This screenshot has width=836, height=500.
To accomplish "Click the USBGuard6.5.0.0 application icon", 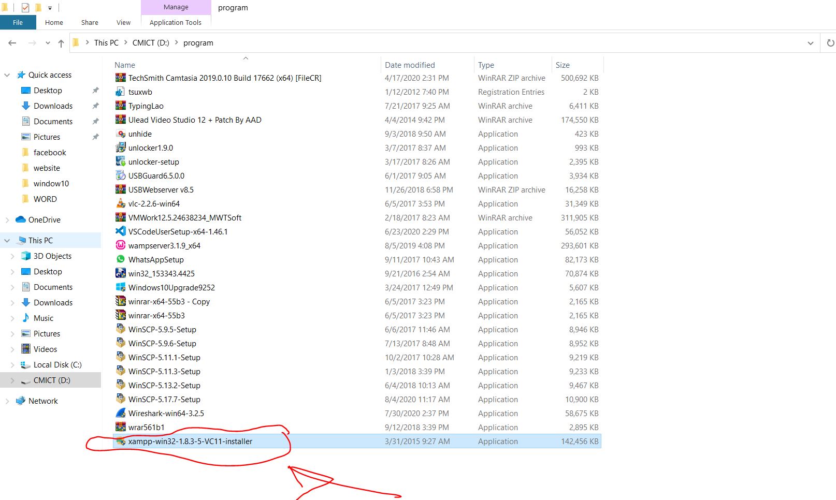I will click(x=121, y=175).
